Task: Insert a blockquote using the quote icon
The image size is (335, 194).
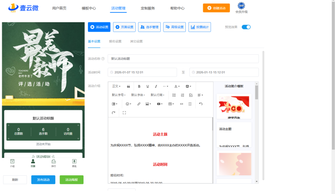Action: (129, 86)
